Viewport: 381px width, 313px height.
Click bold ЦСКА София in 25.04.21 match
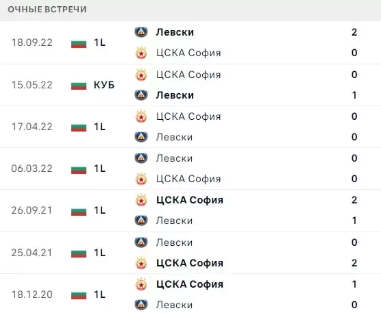(x=190, y=263)
